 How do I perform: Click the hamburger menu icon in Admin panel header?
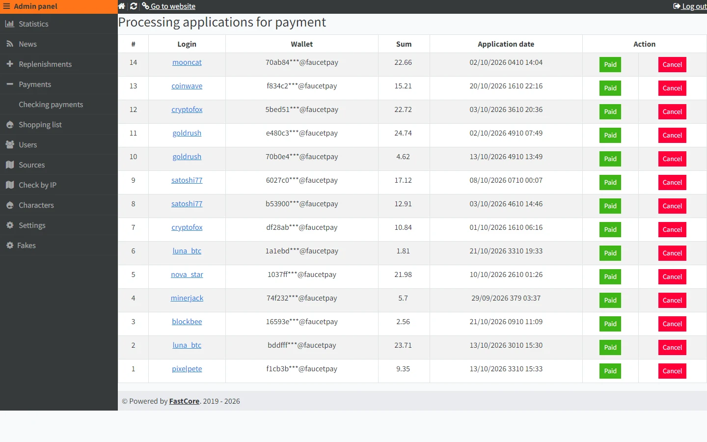[6, 6]
